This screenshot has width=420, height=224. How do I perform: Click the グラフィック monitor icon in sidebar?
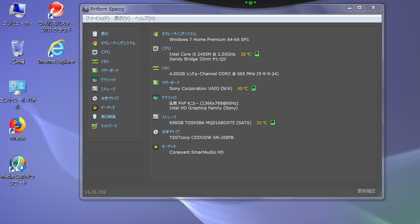pos(94,80)
